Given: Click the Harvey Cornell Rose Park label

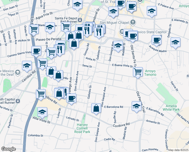Looking at the screenshot, I should click(82, 128).
